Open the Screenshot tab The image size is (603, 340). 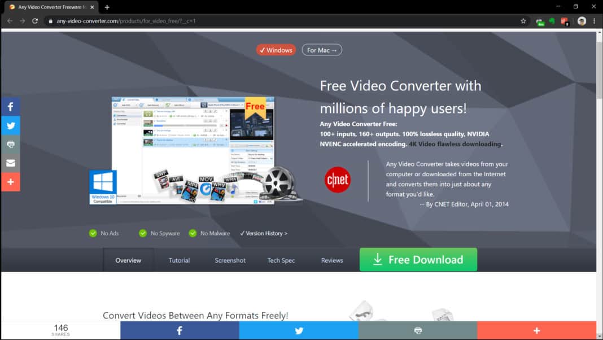coord(230,260)
